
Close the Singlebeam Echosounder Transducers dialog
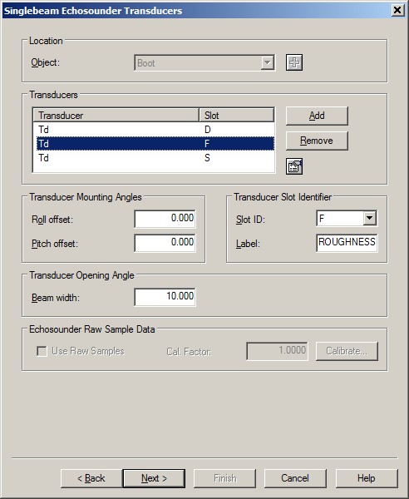(397, 10)
